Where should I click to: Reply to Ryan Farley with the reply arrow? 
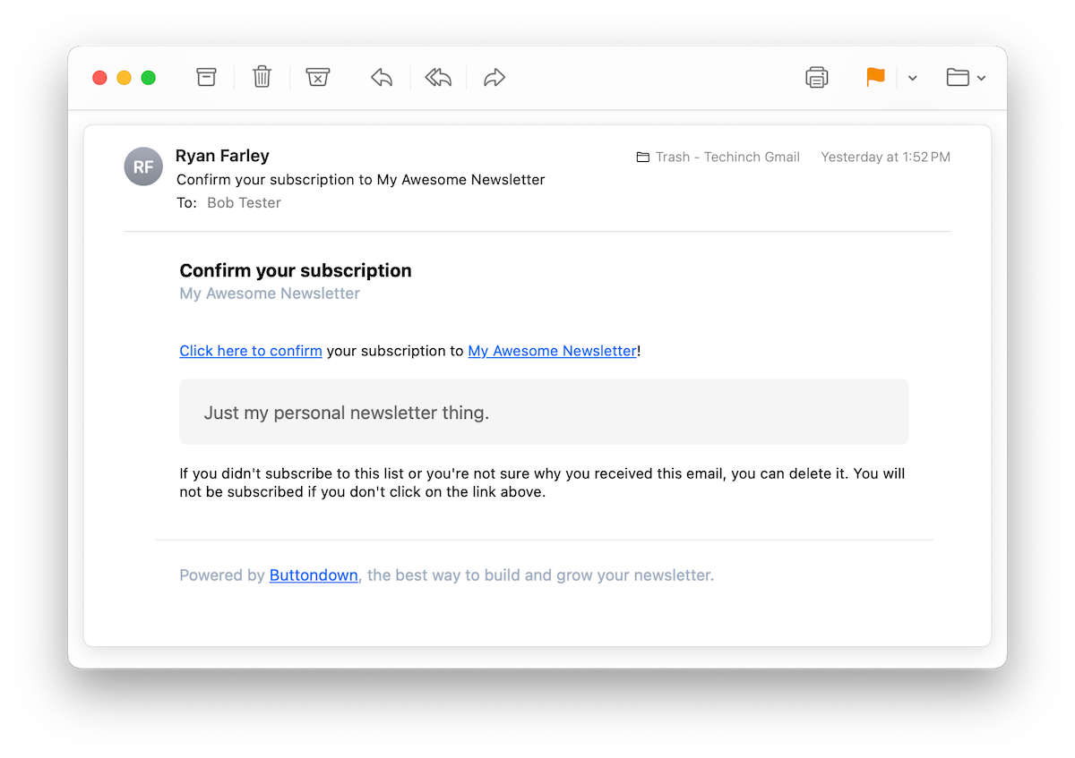[382, 78]
